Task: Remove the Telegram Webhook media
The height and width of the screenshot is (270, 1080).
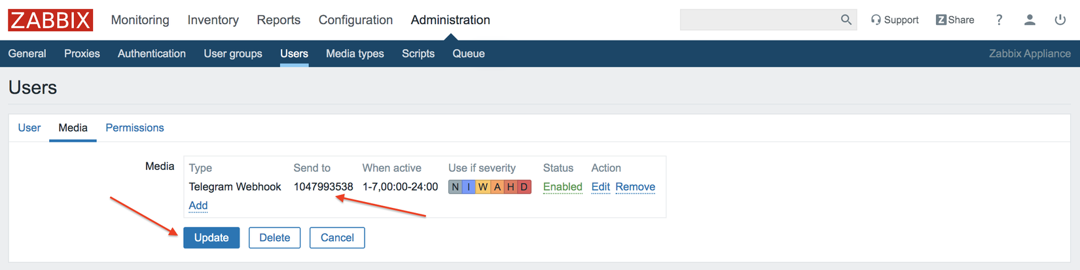Action: tap(635, 187)
